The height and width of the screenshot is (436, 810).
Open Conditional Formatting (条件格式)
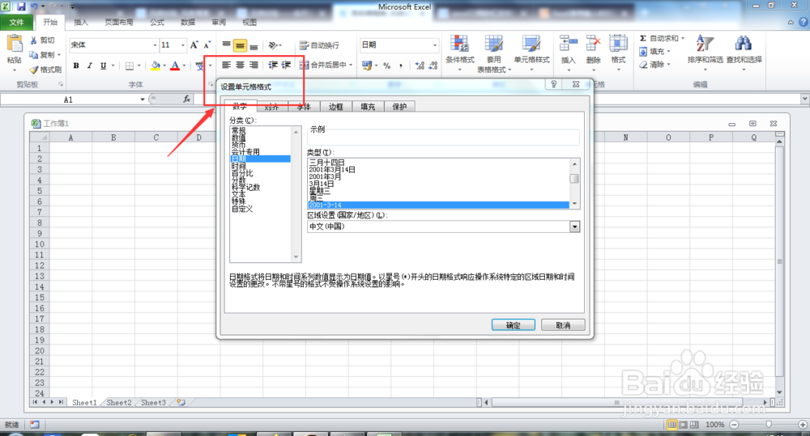point(459,52)
